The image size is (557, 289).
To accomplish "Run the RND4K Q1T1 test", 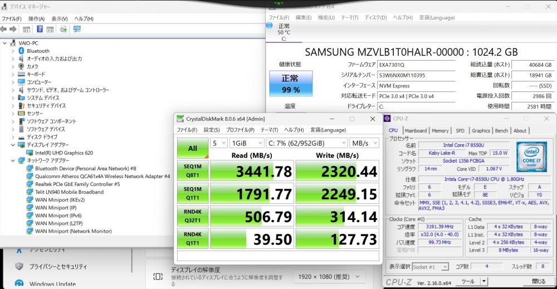I will (193, 238).
